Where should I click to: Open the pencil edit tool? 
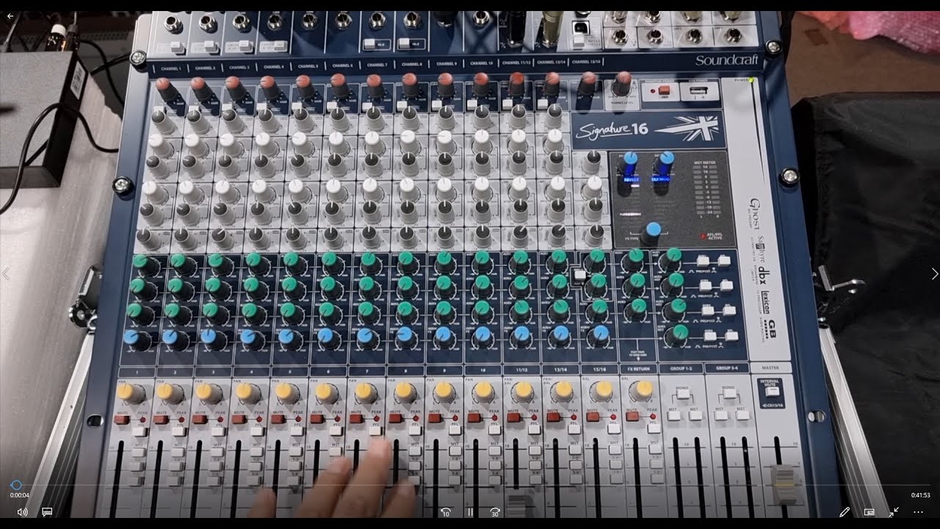845,511
